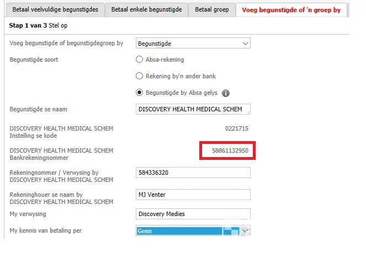Select Begunstigde by Absa gelys radio button

(x=139, y=93)
